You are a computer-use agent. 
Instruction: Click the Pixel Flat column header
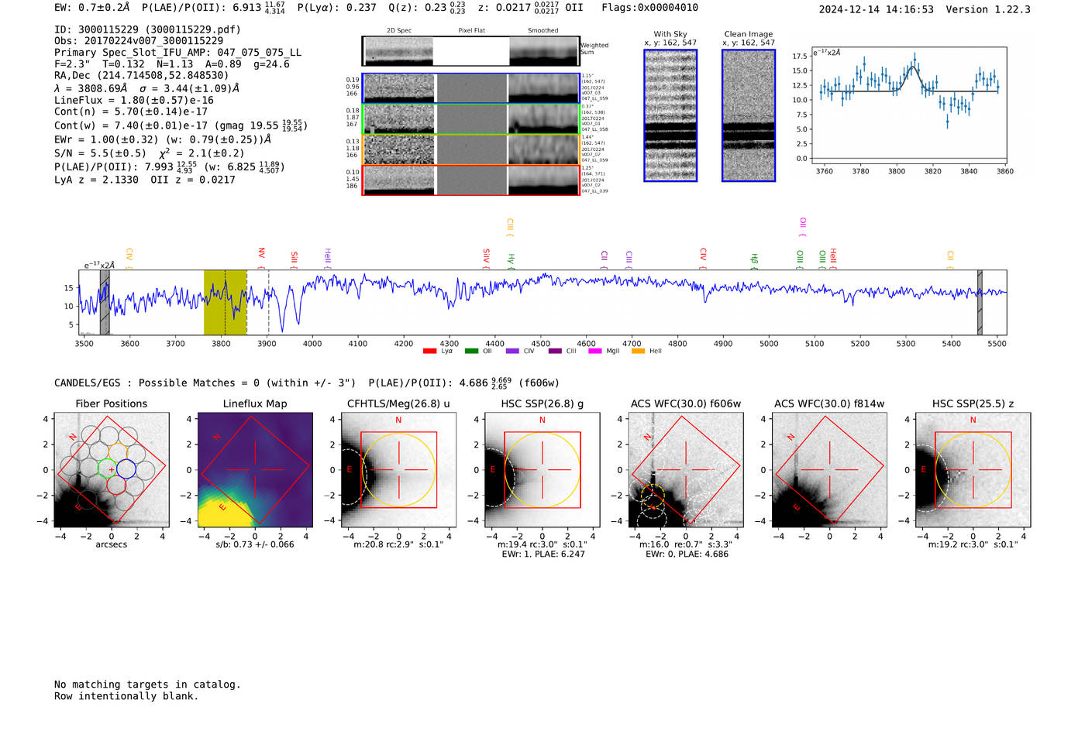pyautogui.click(x=471, y=31)
